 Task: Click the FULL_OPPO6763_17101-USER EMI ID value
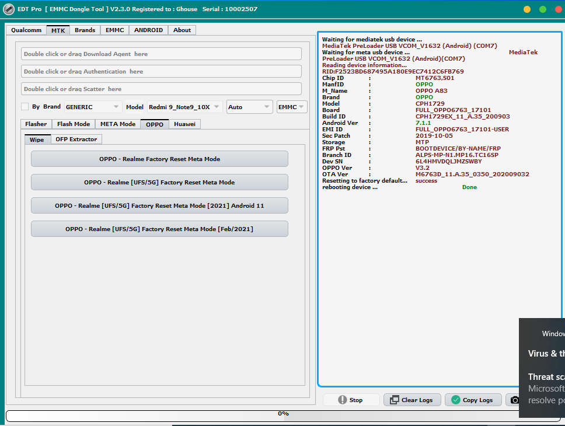tap(462, 129)
